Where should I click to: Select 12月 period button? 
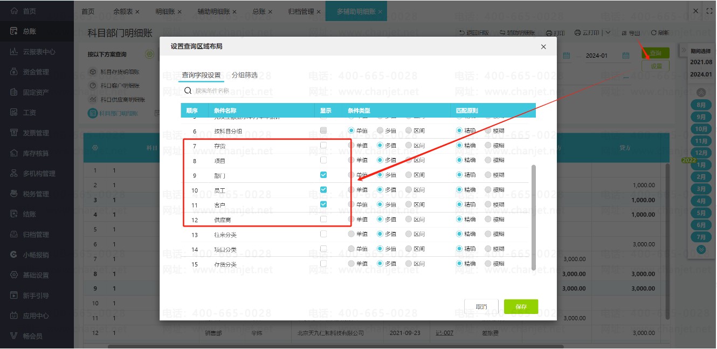click(x=701, y=153)
